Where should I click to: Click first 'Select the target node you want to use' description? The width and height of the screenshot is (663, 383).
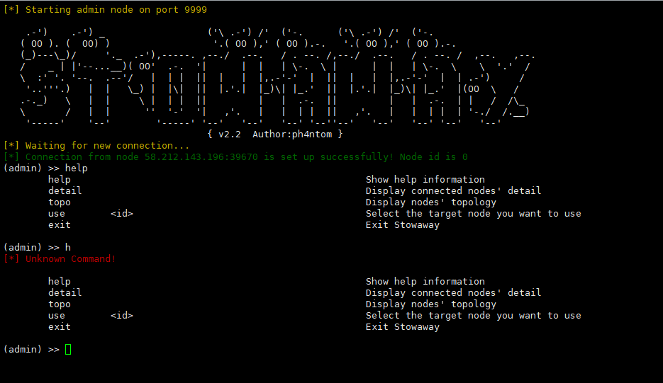point(473,214)
